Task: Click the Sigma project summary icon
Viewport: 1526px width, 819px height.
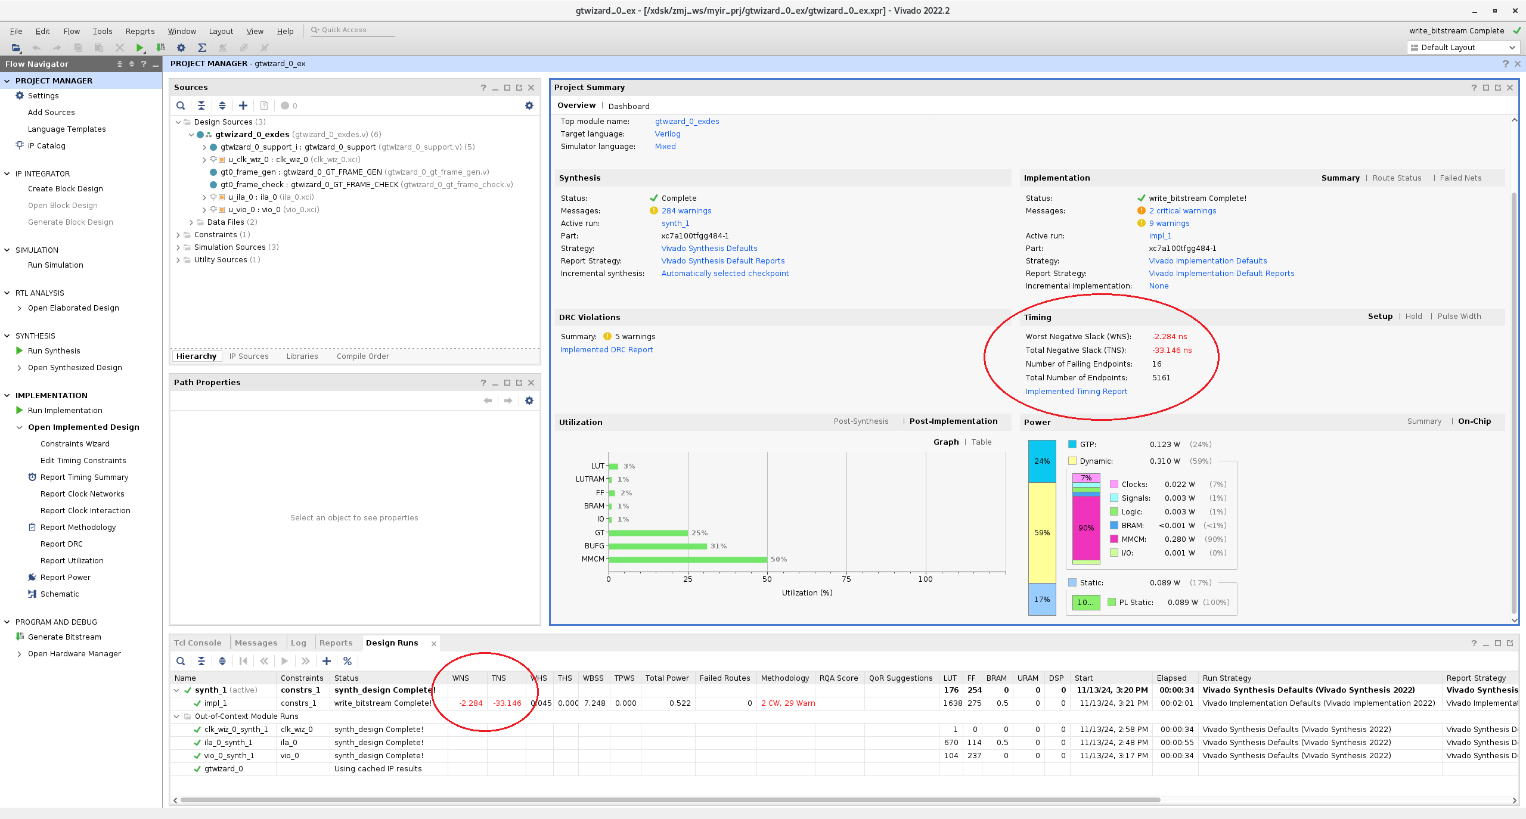Action: point(202,48)
